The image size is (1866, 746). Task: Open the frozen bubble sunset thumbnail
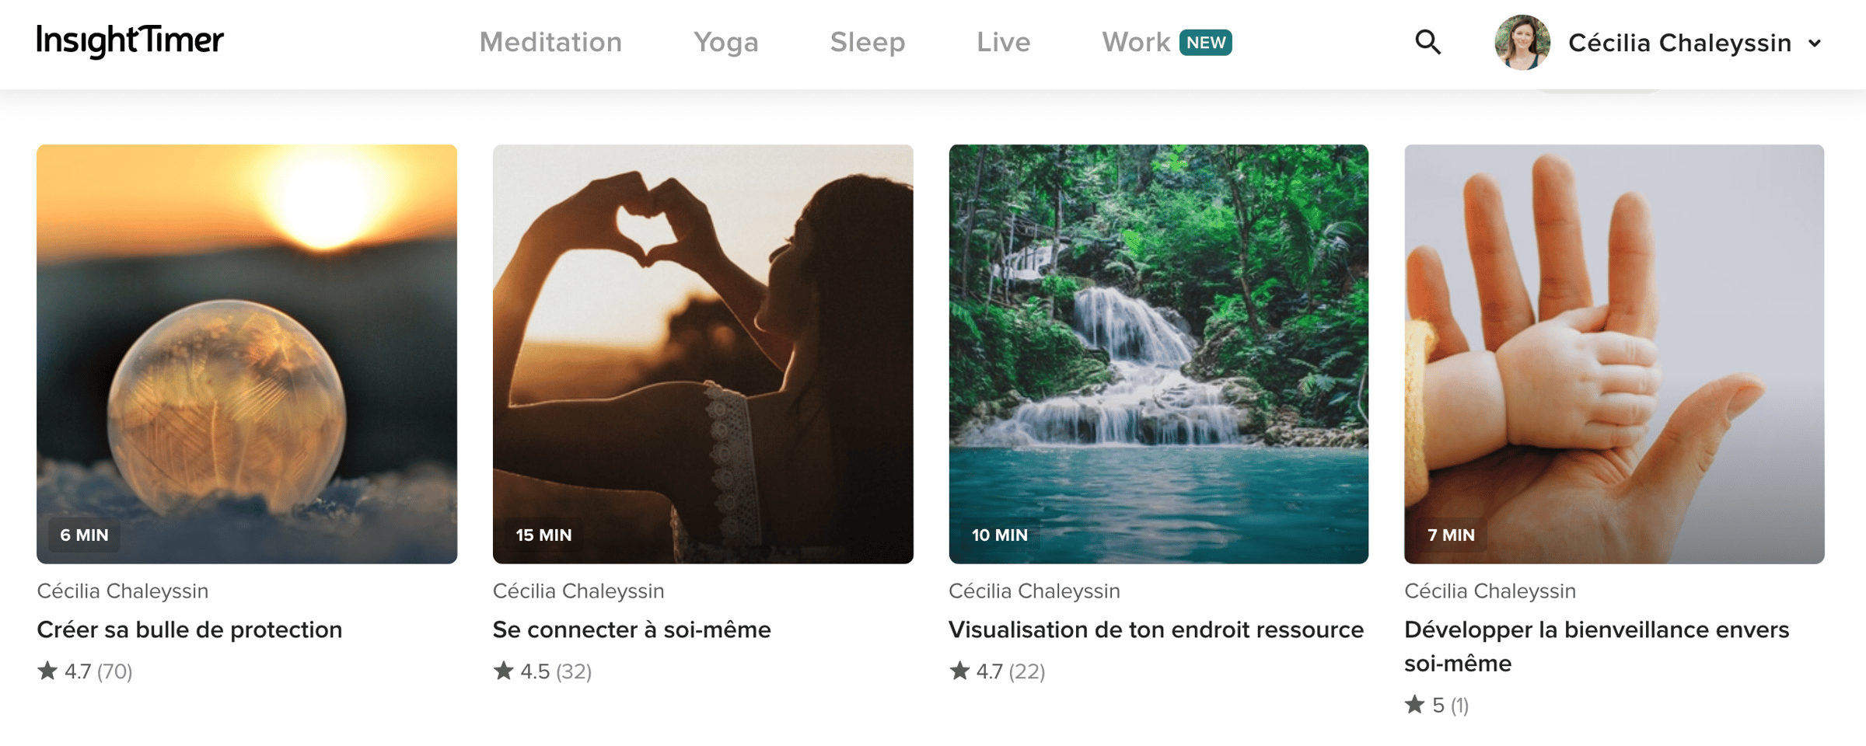point(246,354)
